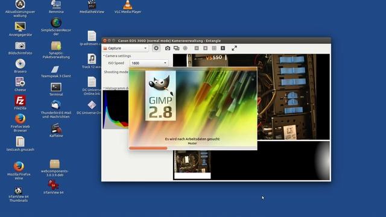Select the ip-adressen file on desktop
386x217 pixels.
(90, 38)
